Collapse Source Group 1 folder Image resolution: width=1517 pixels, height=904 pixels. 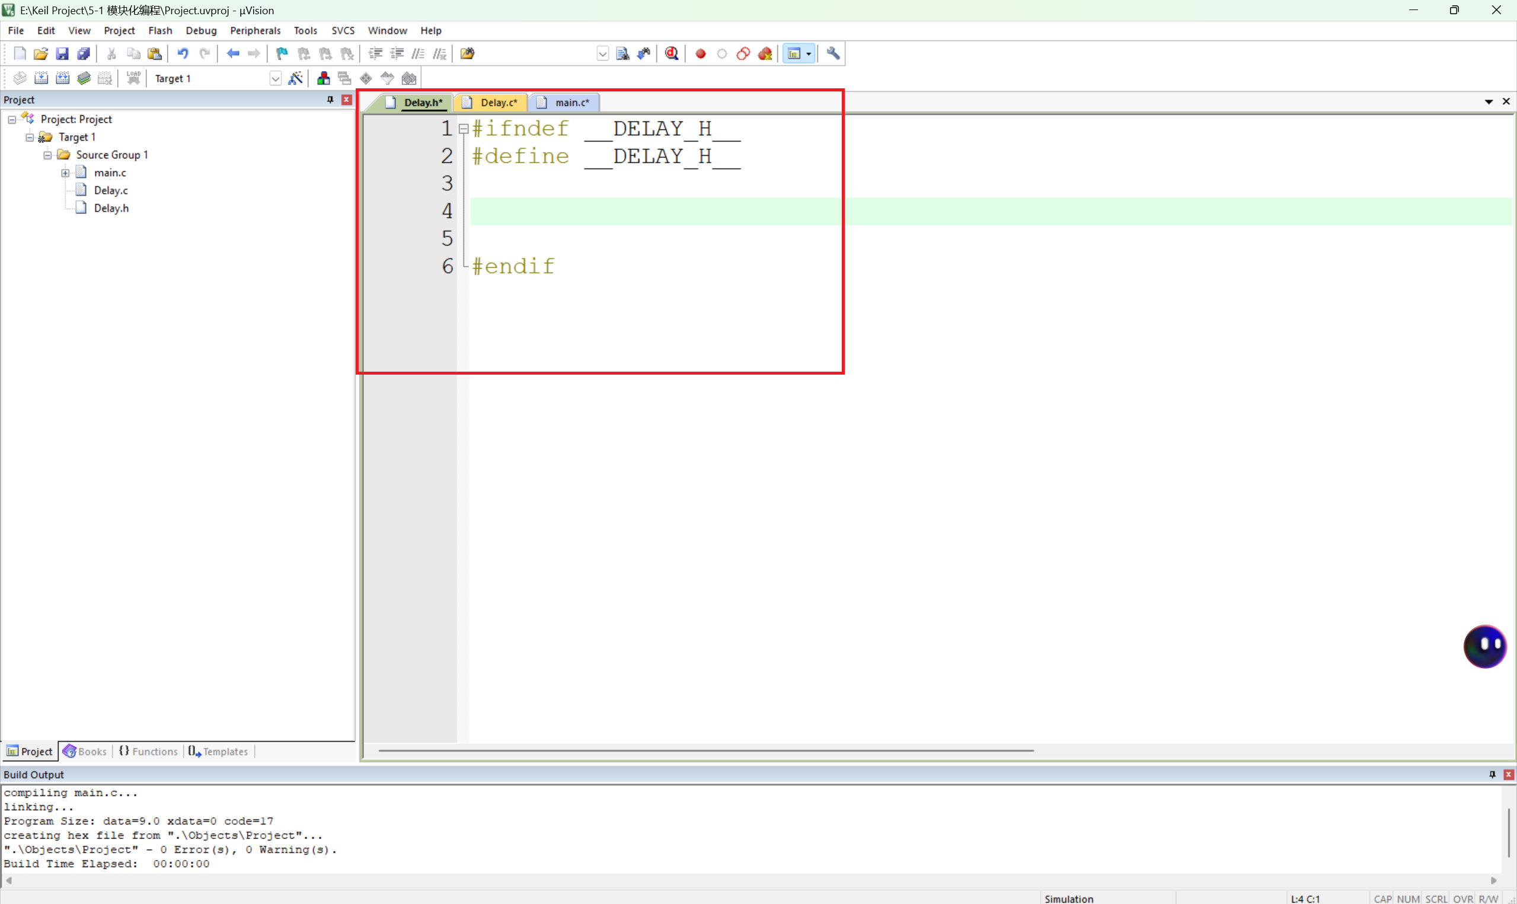coord(47,155)
